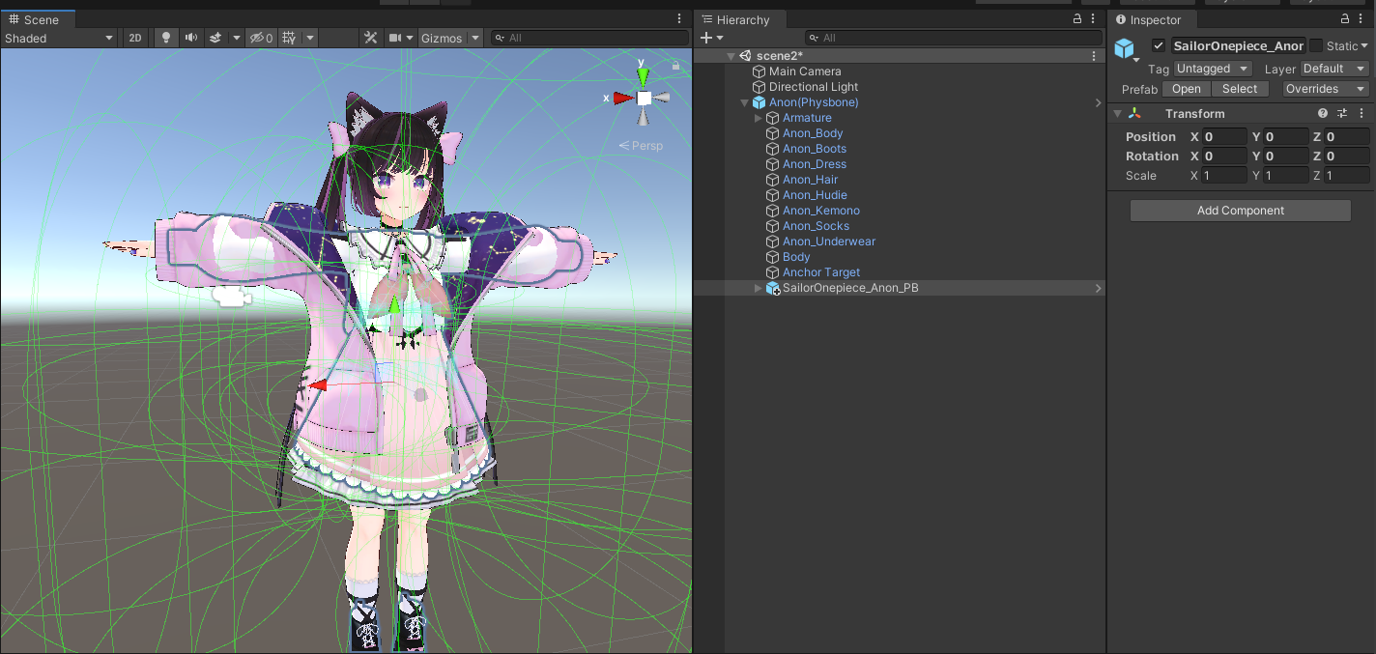Toggle the SailorOnepiece_Anon active checkbox

point(1157,45)
